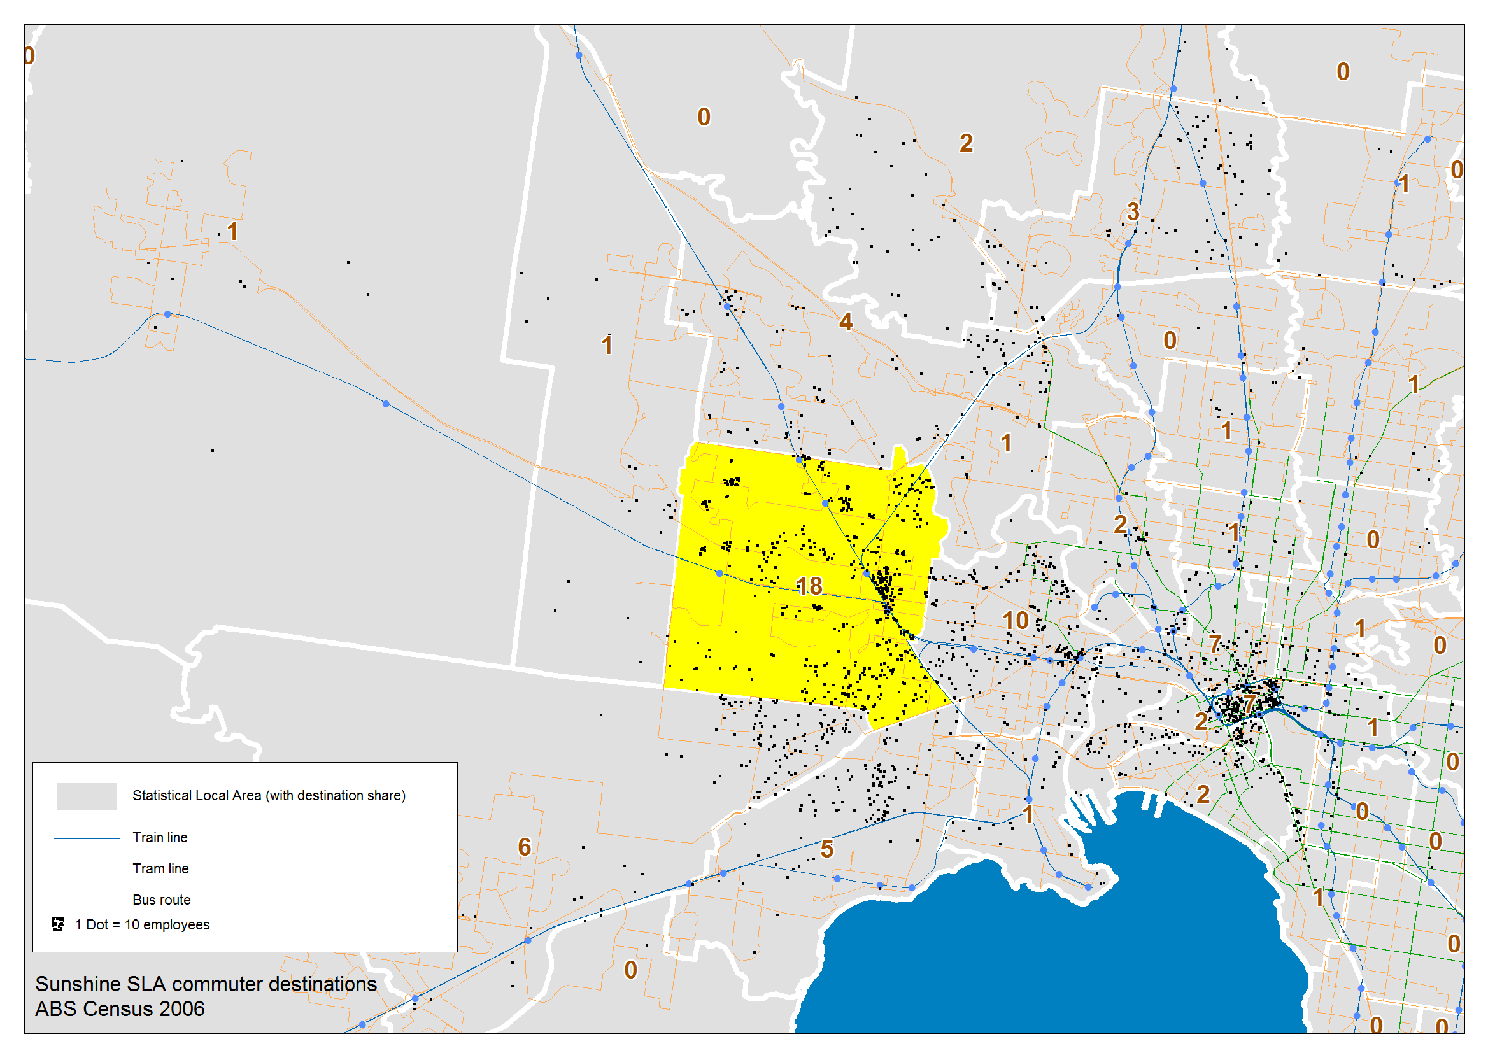Click the orange Bus route legend sample
1488x1053 pixels.
86,901
